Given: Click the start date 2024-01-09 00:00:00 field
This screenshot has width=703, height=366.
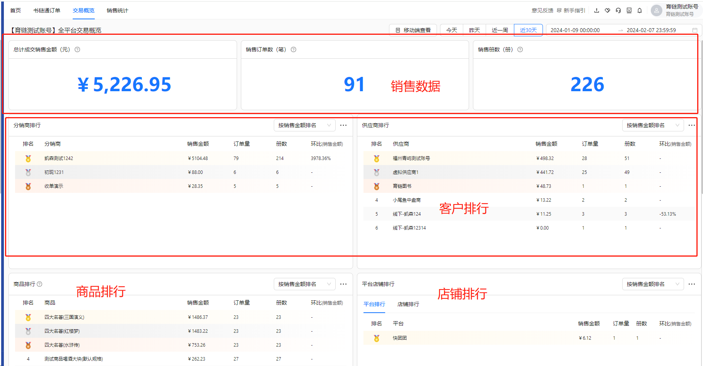Looking at the screenshot, I should point(575,30).
